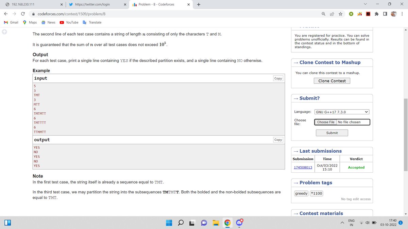Image resolution: width=408 pixels, height=229 pixels.
Task: Click the browser back arrow
Action: (x=5, y=14)
